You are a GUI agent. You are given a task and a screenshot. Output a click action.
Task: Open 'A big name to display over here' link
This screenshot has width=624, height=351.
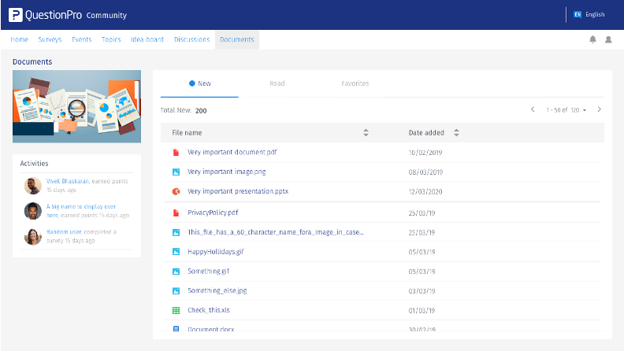81,211
